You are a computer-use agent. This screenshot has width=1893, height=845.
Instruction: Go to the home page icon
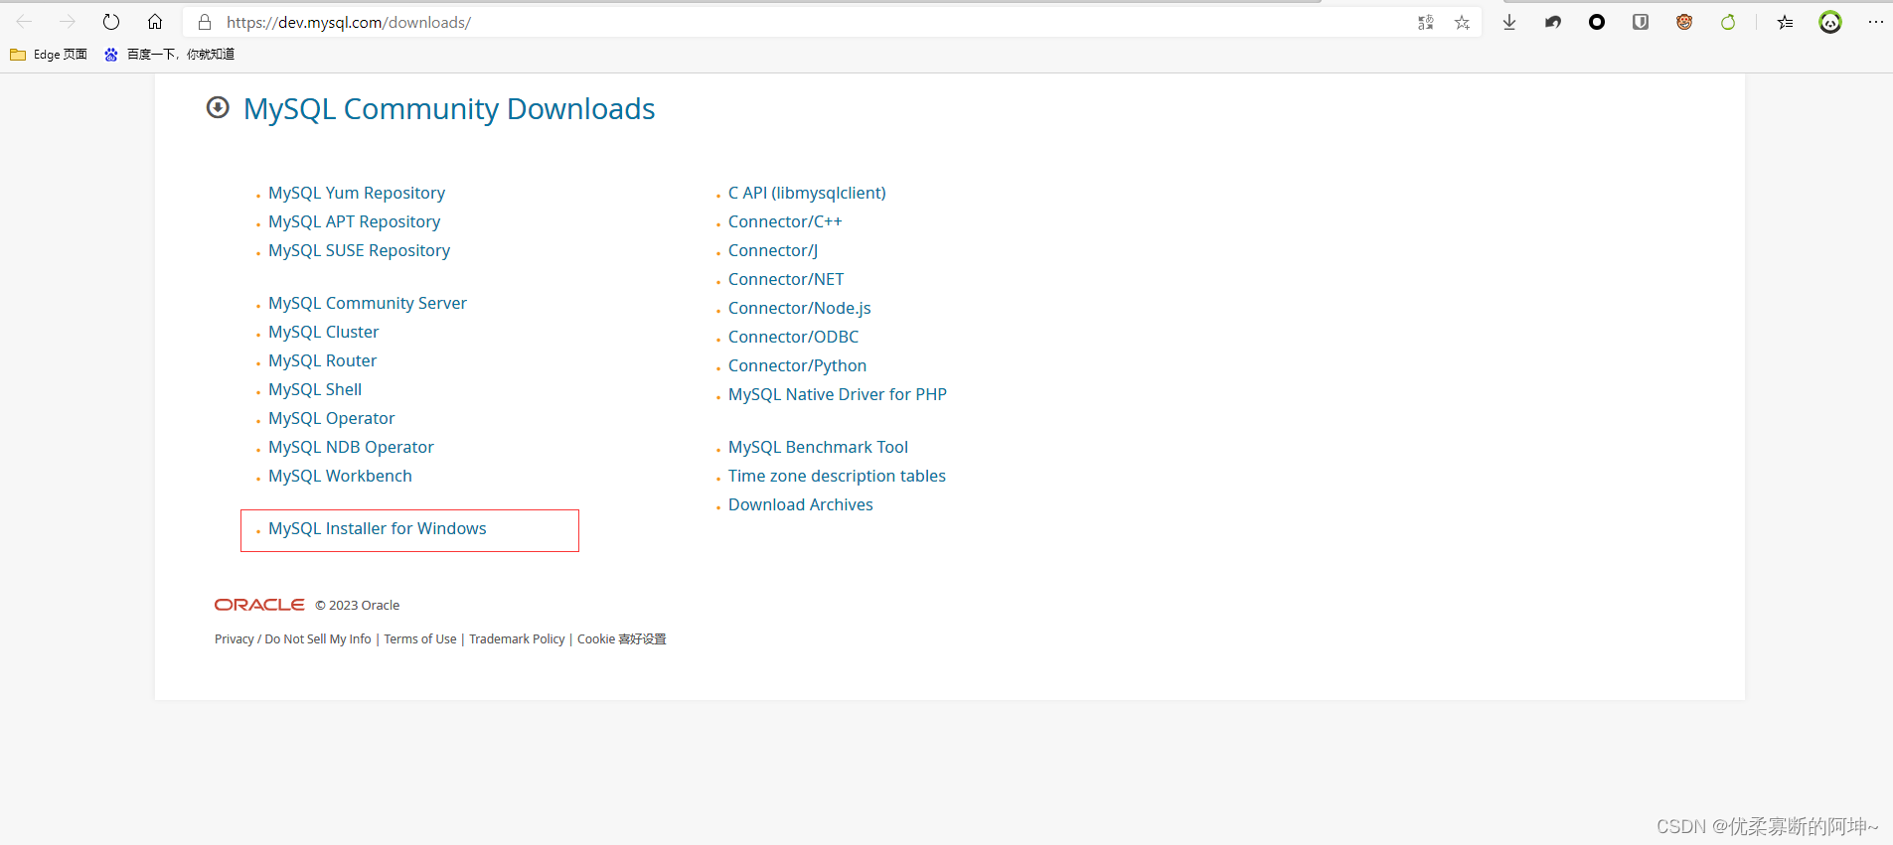(x=155, y=22)
